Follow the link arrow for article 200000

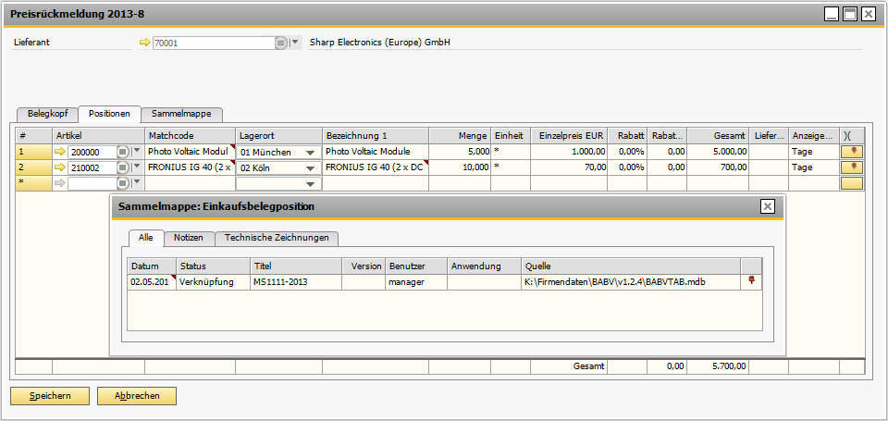[60, 152]
